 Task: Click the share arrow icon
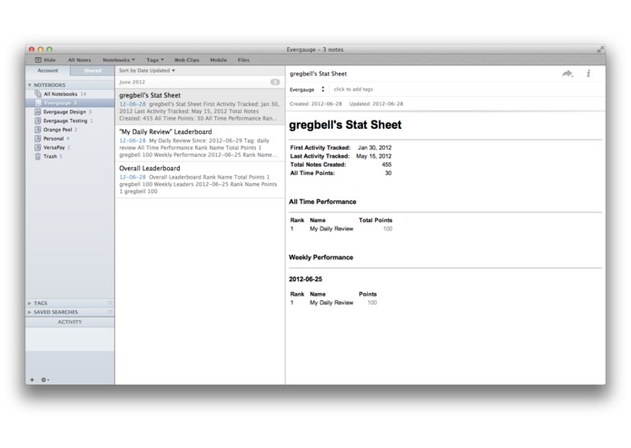[567, 73]
